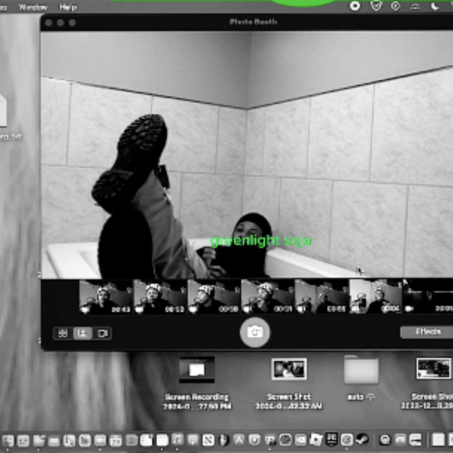Viewport: 453px width, 453px height.
Task: Click the Do Not Disturb moon icon
Action: pos(435,6)
